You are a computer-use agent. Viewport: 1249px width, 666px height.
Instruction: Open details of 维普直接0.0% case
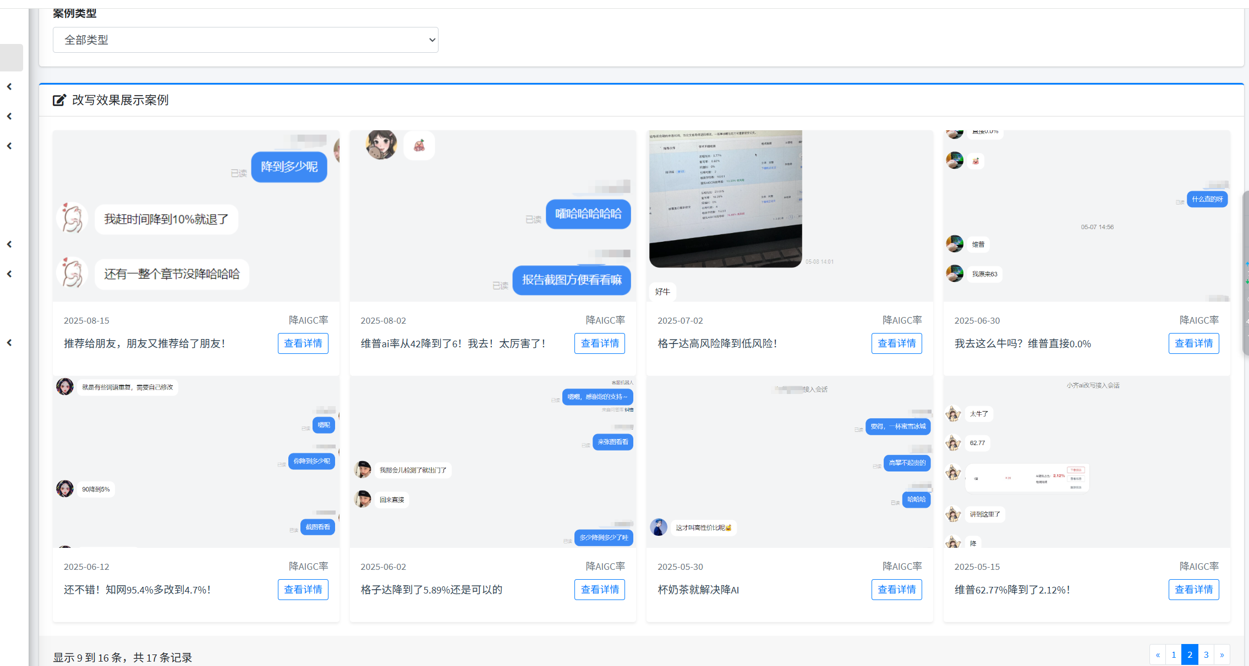coord(1193,343)
